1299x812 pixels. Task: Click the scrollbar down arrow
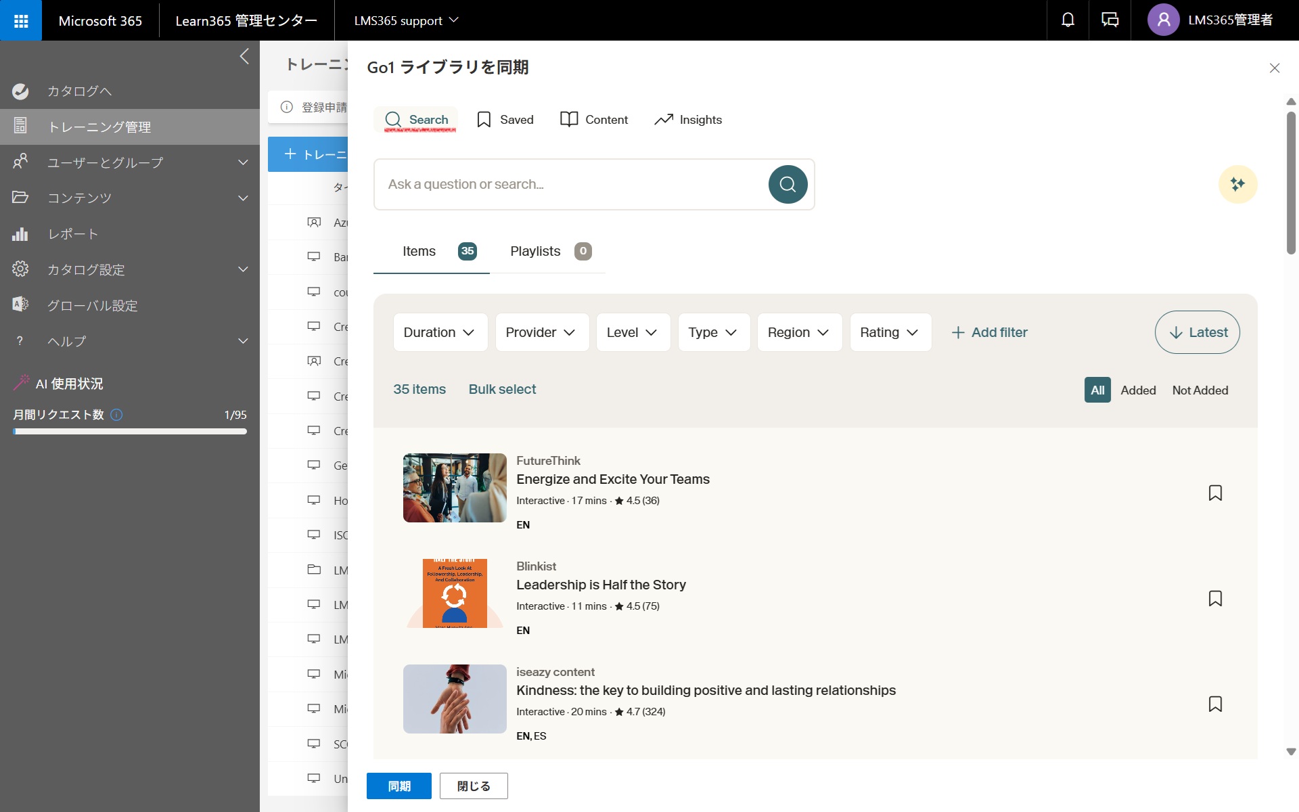pos(1291,751)
